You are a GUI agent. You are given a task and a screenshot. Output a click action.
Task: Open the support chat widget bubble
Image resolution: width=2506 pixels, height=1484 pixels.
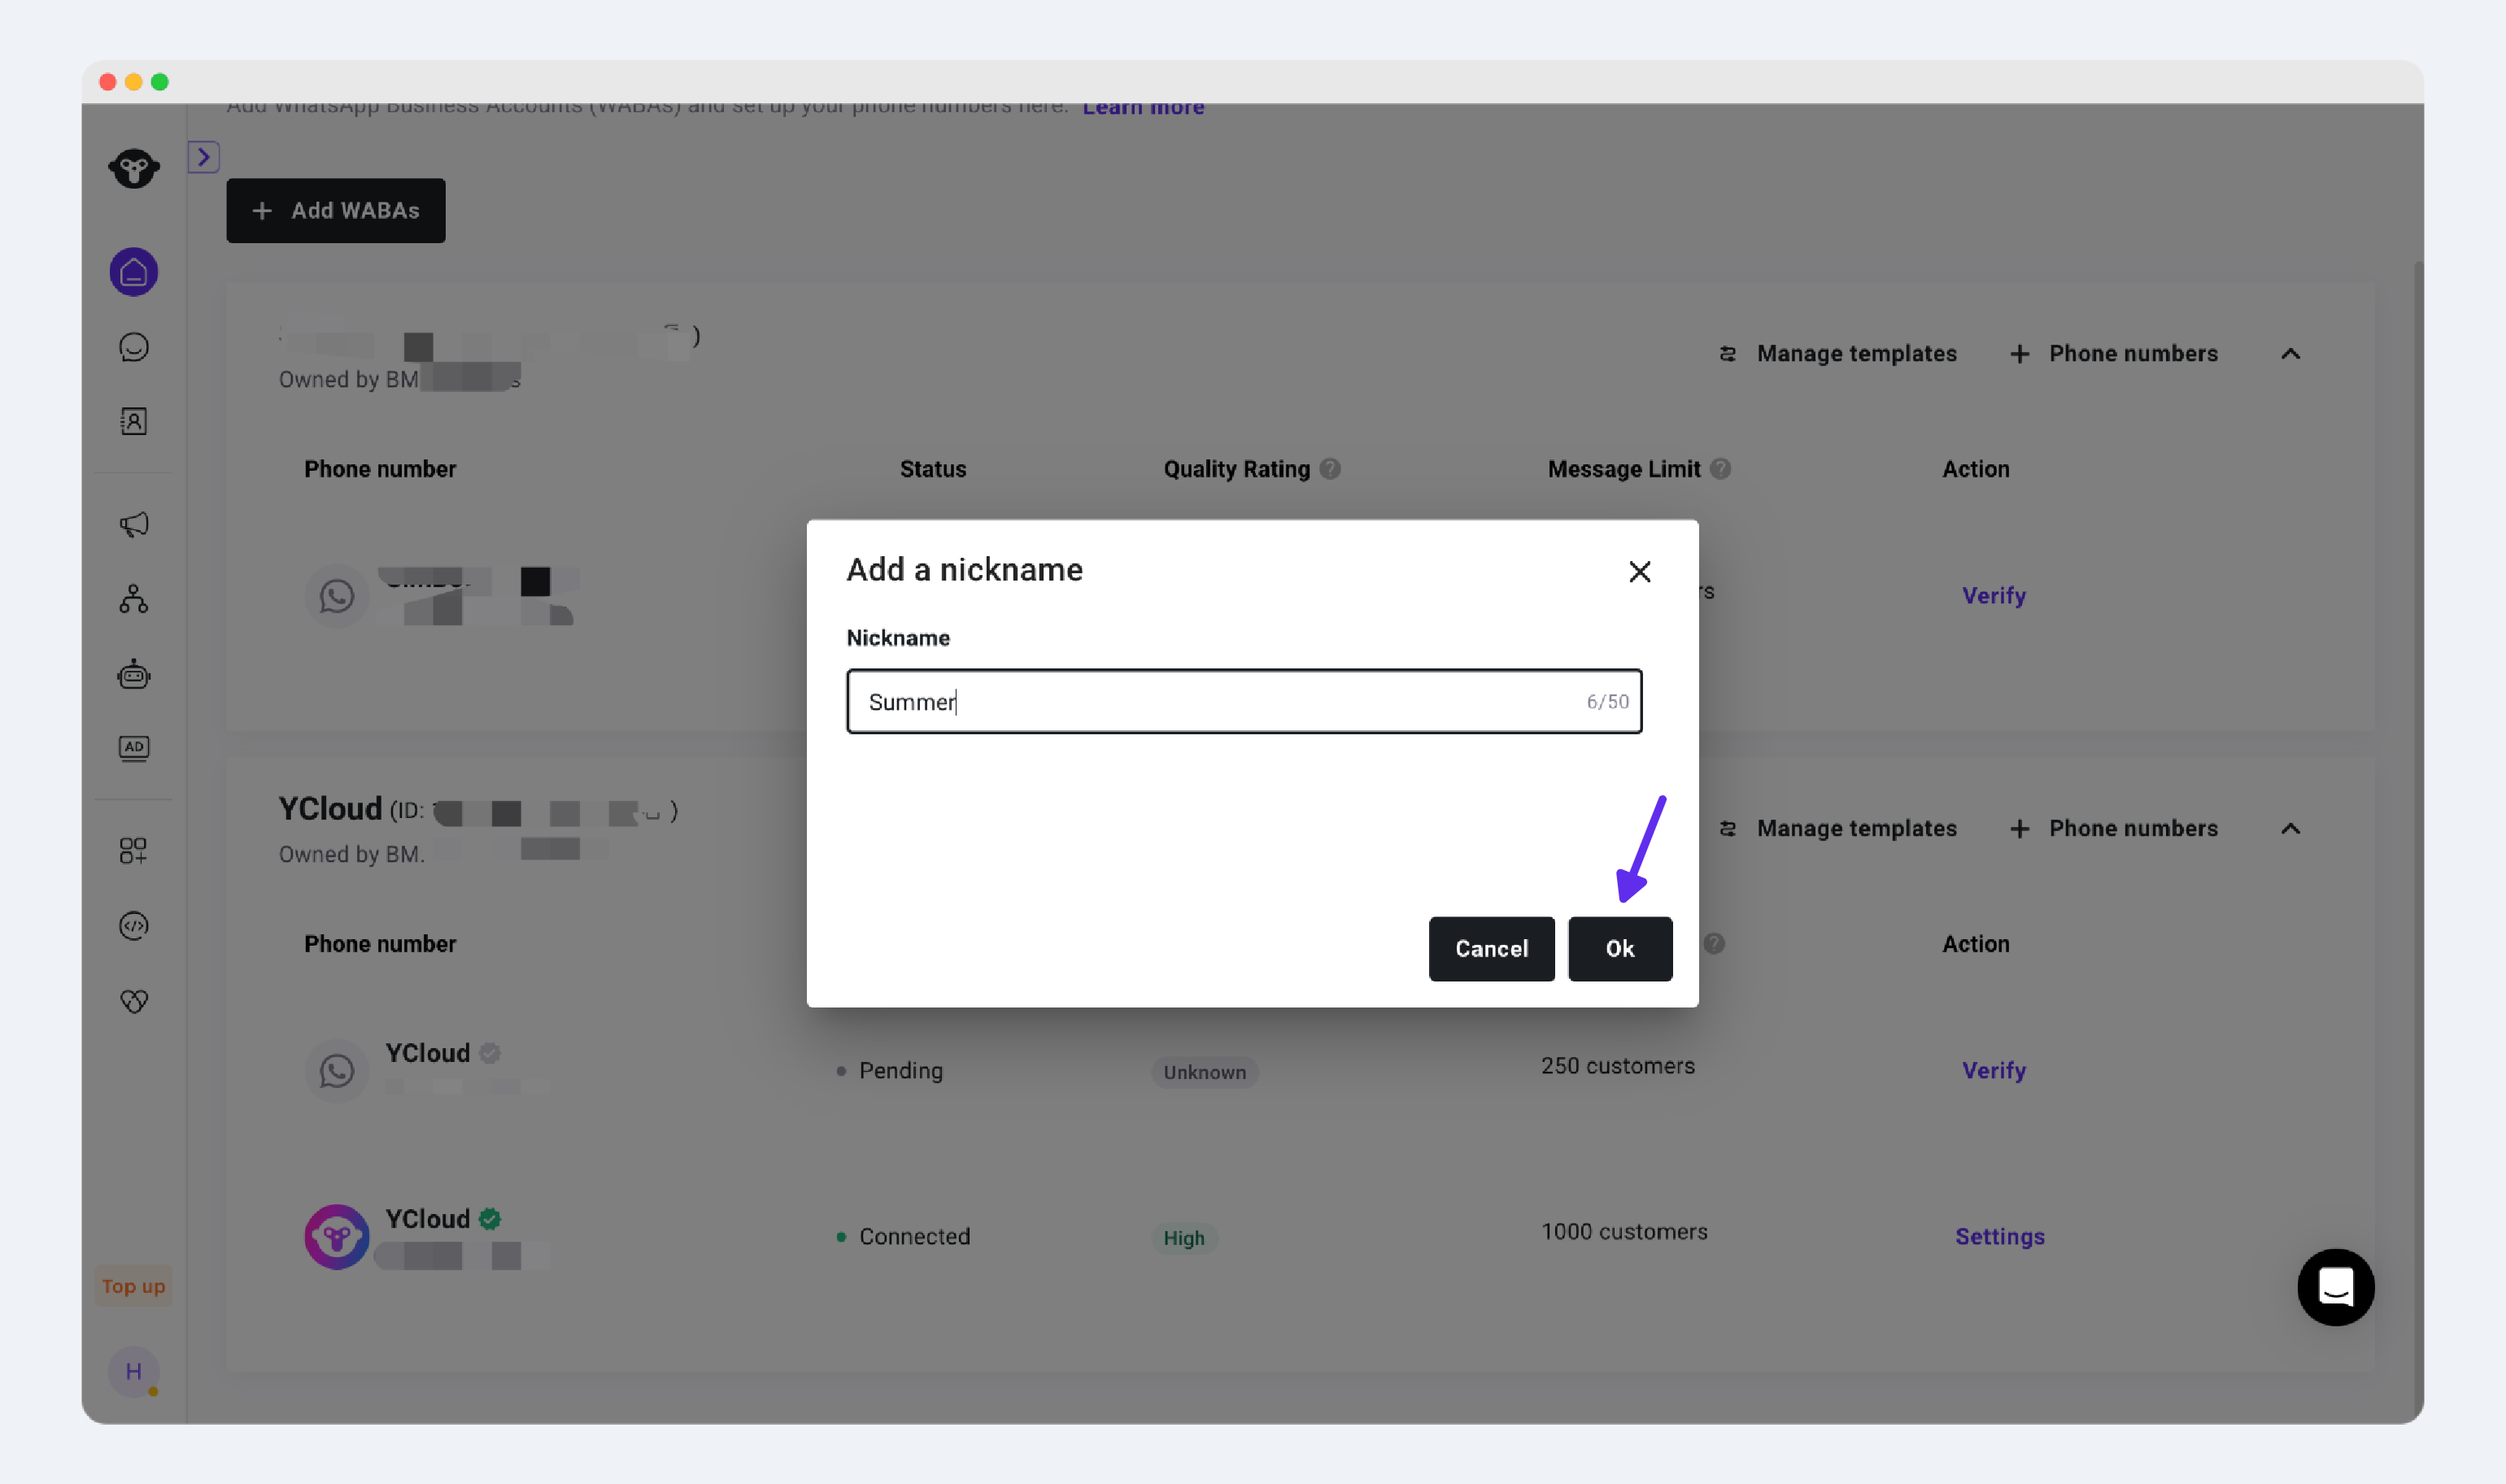pyautogui.click(x=2334, y=1287)
